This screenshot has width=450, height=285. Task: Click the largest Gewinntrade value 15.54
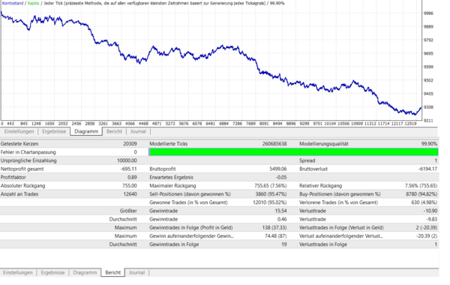pyautogui.click(x=280, y=211)
